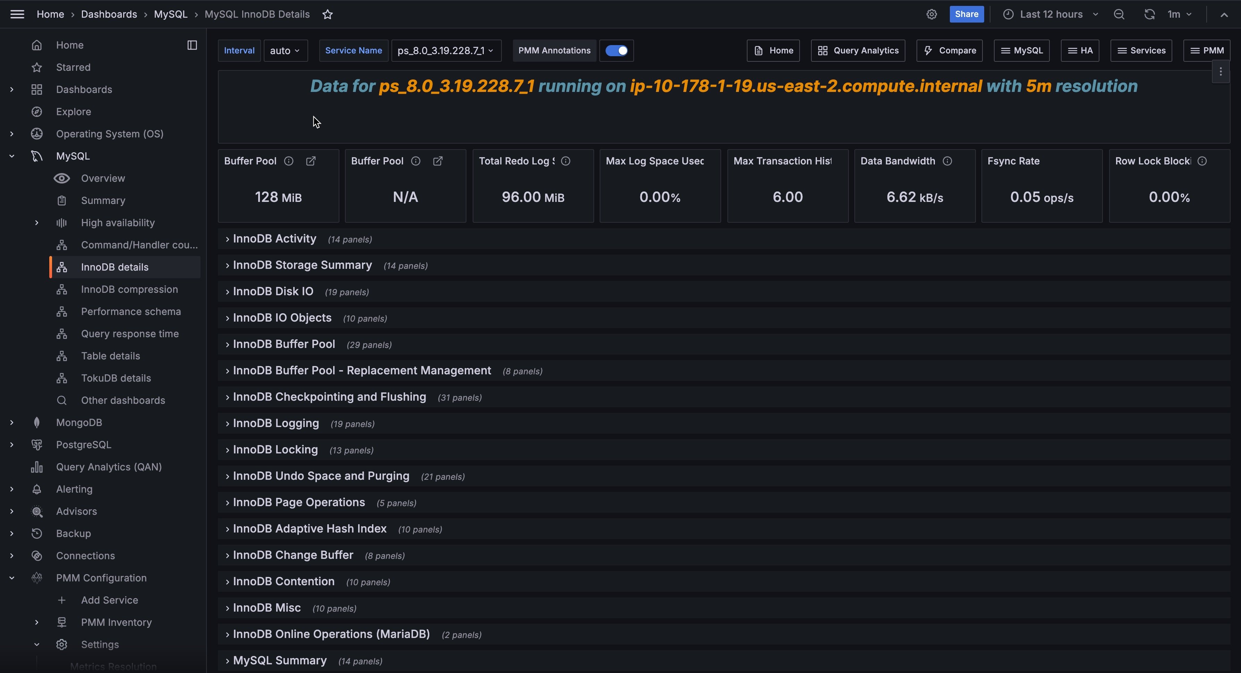The height and width of the screenshot is (673, 1241).
Task: Star this dashboard as favorite
Action: pyautogui.click(x=328, y=15)
